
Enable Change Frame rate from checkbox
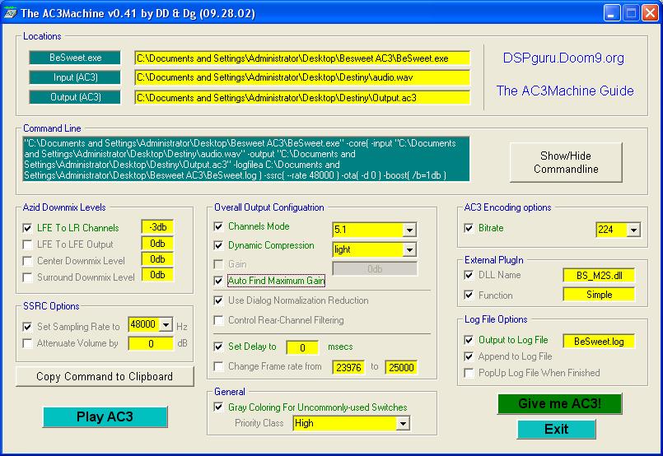[x=218, y=366]
